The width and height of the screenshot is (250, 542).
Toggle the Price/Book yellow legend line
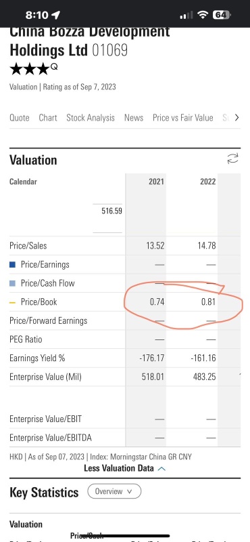[x=12, y=302]
